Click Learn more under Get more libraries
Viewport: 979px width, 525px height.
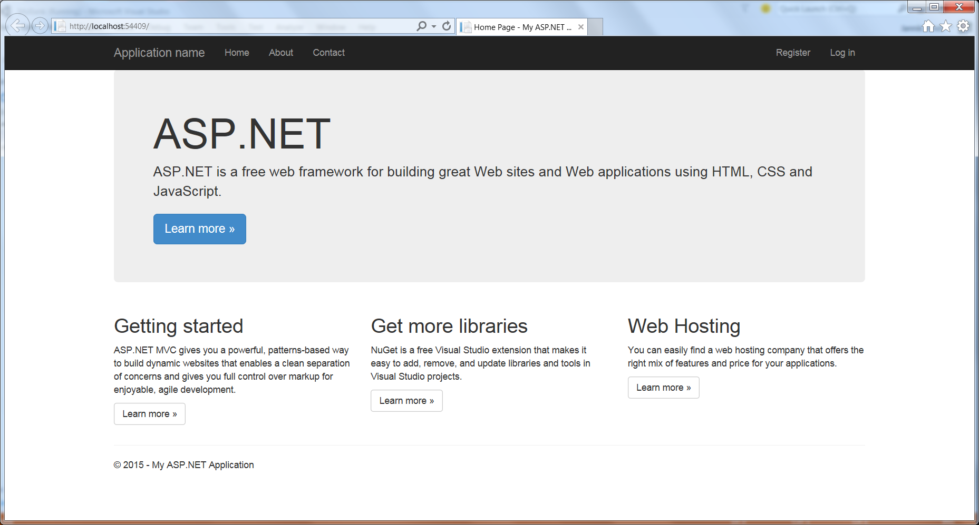(406, 401)
